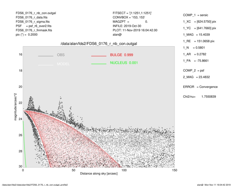Image resolution: width=233 pixels, height=186 pixels.
Task: Click the gray OBS legend line sample
Action: tap(46, 56)
